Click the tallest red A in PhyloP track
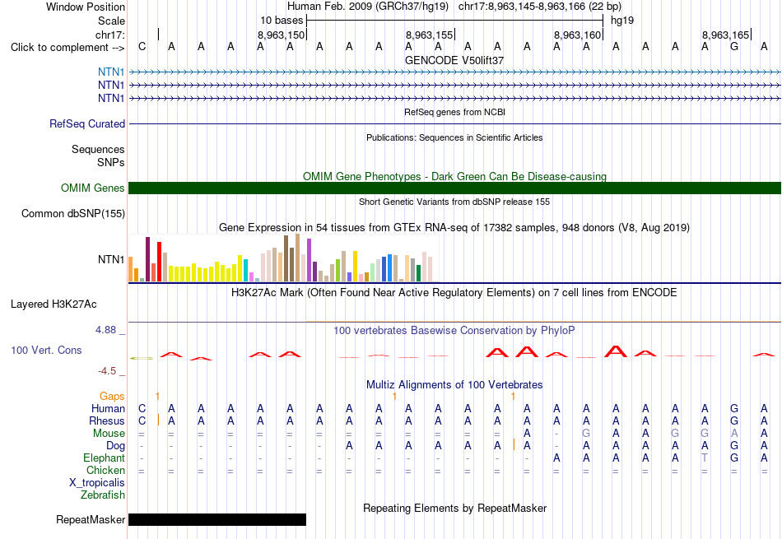This screenshot has height=539, width=782. click(616, 351)
